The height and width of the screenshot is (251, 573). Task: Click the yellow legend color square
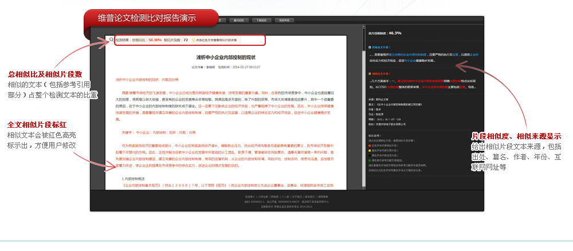[x=370, y=150]
